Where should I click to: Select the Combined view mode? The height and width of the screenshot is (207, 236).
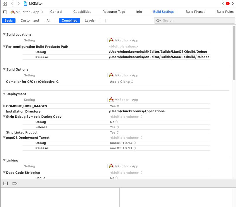click(70, 20)
